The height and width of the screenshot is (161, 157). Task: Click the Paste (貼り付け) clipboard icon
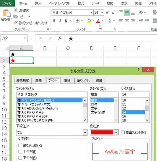[x=7, y=13]
